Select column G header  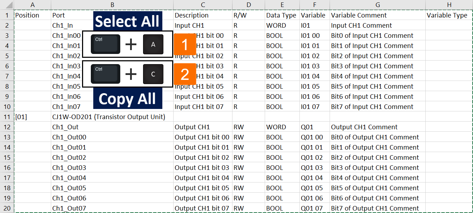pos(378,5)
